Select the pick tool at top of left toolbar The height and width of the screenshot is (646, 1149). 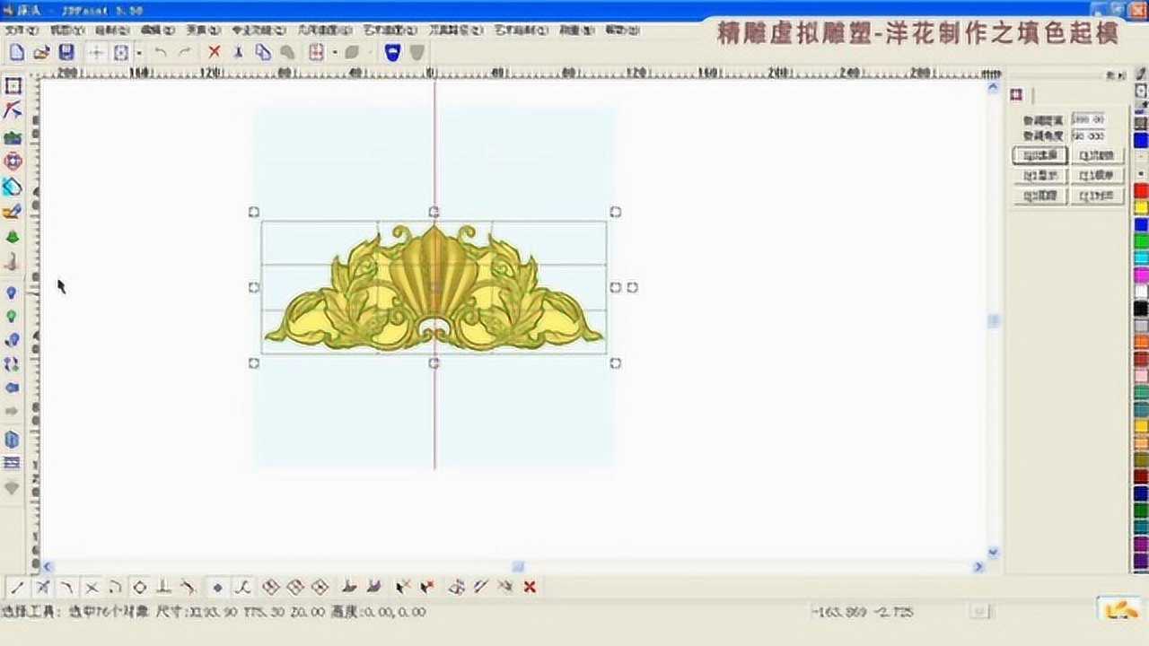pos(13,86)
